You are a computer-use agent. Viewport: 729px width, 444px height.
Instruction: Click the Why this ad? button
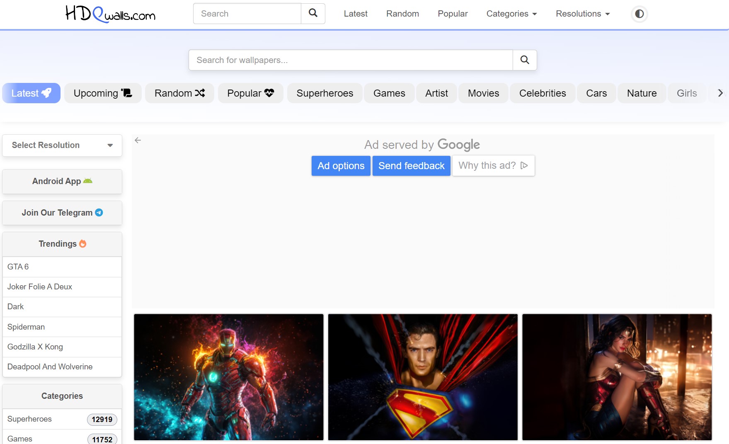click(493, 166)
